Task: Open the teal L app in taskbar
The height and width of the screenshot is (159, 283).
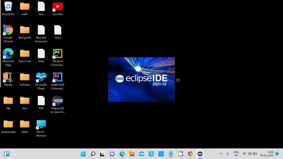Action: [x=151, y=154]
